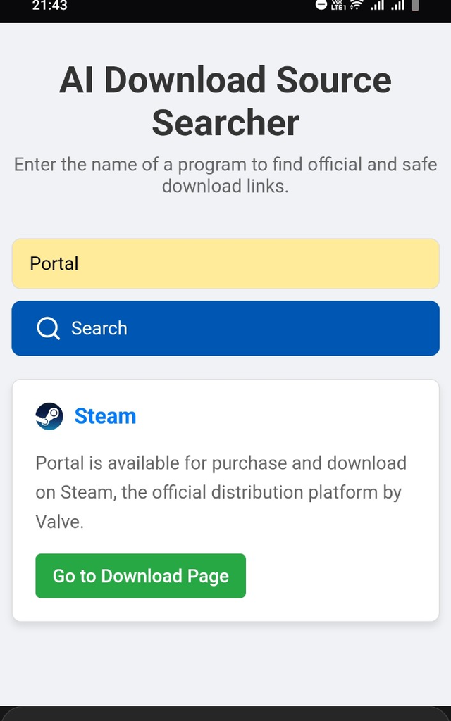Screen dimensions: 451x721
Task: Tap the first cellular signal bars icon
Action: pos(378,5)
